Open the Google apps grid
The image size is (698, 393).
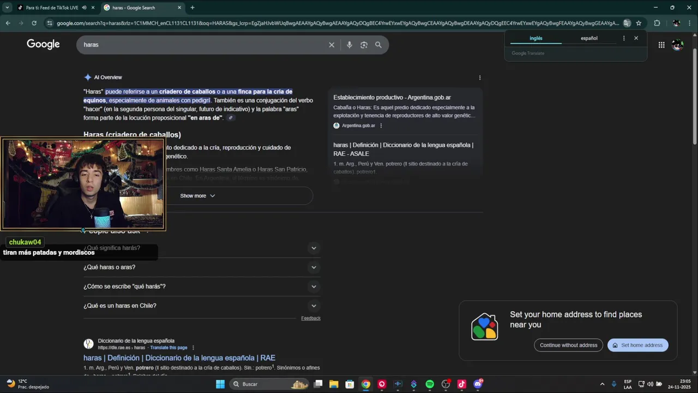tap(661, 45)
